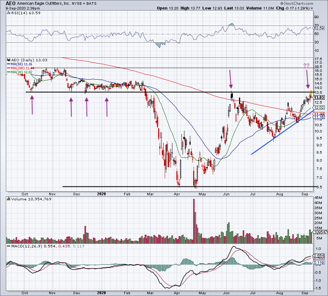Click the Oct label on price chart axis

[x=25, y=194]
